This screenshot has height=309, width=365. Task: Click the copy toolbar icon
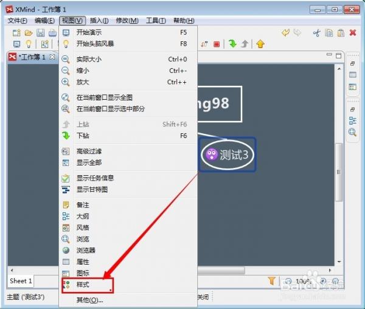click(329, 33)
